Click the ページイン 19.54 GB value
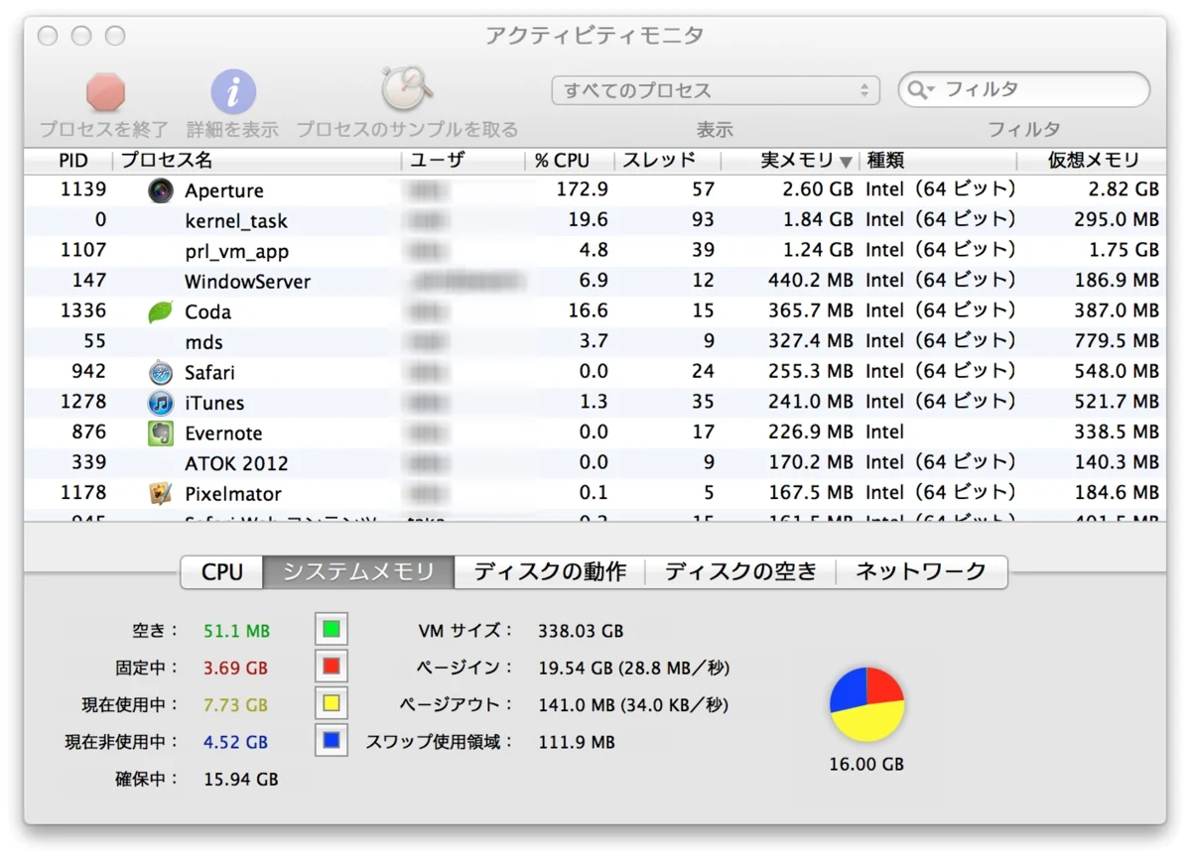The width and height of the screenshot is (1191, 859). click(x=634, y=669)
